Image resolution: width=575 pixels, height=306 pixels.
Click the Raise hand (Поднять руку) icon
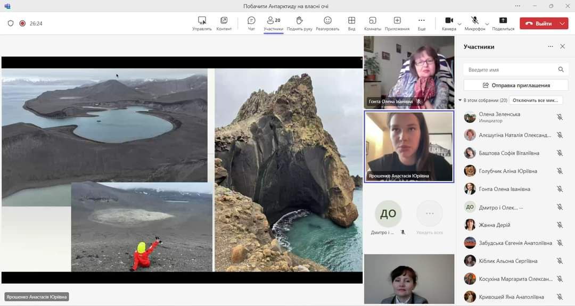pyautogui.click(x=299, y=20)
